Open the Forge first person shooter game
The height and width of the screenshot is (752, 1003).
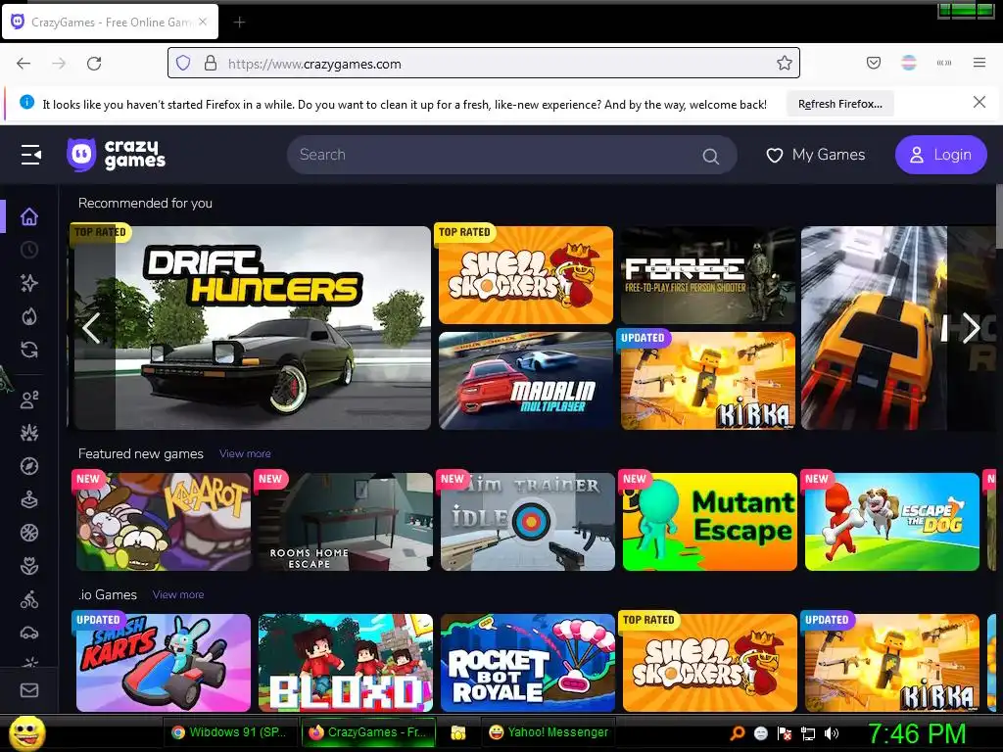pyautogui.click(x=708, y=275)
